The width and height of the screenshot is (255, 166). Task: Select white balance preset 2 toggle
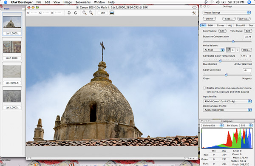(237, 50)
